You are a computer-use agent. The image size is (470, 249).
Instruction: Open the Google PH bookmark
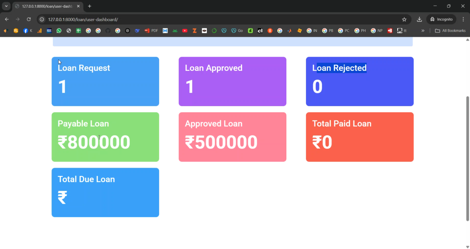pos(360,31)
